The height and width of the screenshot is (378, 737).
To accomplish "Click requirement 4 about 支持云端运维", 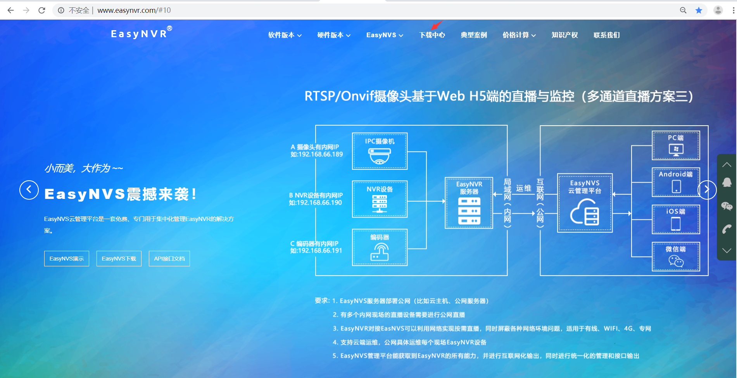I will coord(409,342).
